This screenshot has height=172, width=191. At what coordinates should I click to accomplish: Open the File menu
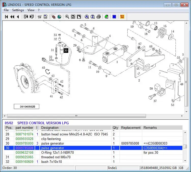6,10
